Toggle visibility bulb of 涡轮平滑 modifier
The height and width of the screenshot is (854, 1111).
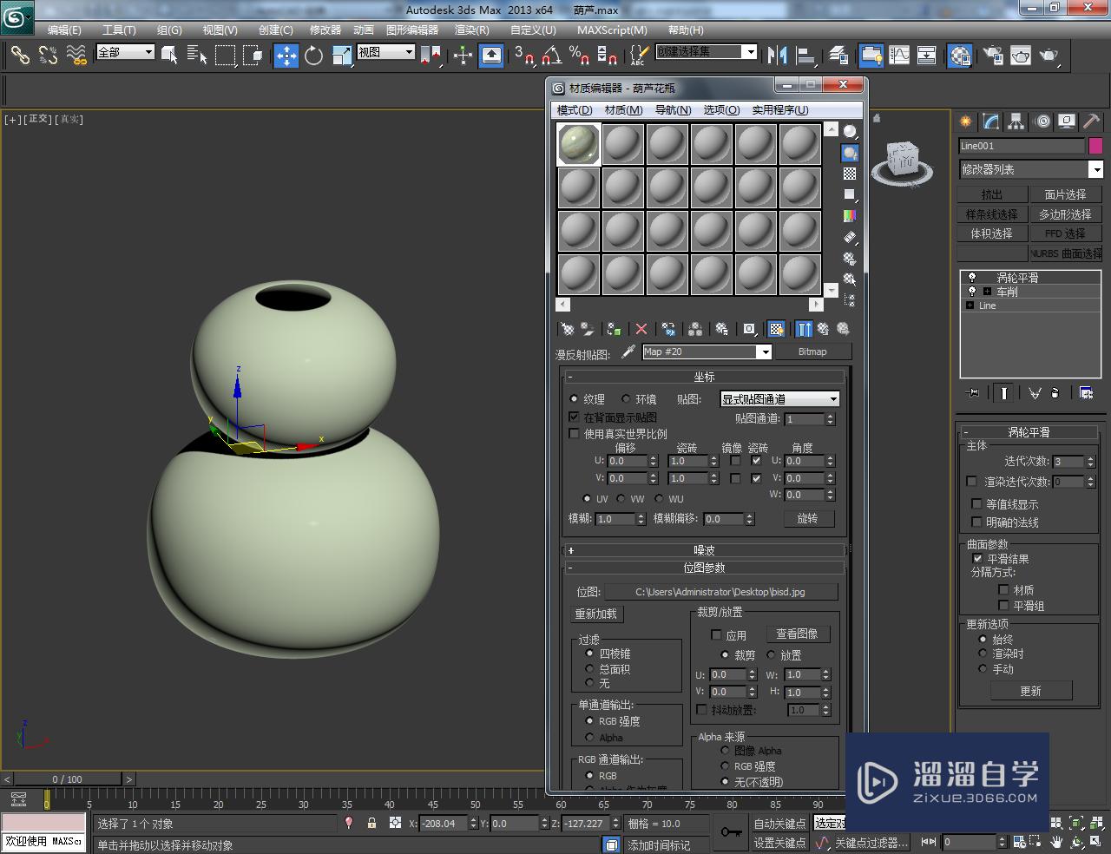pos(971,278)
